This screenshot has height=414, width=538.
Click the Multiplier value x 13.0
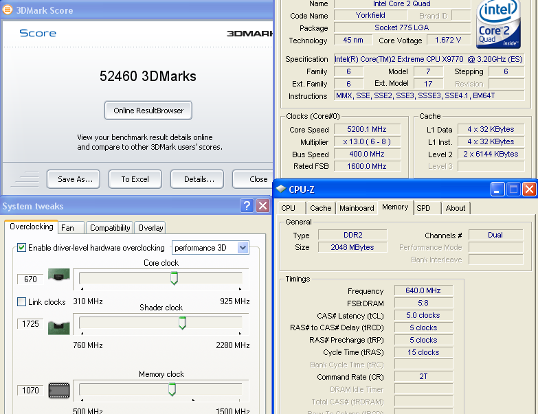tap(367, 141)
